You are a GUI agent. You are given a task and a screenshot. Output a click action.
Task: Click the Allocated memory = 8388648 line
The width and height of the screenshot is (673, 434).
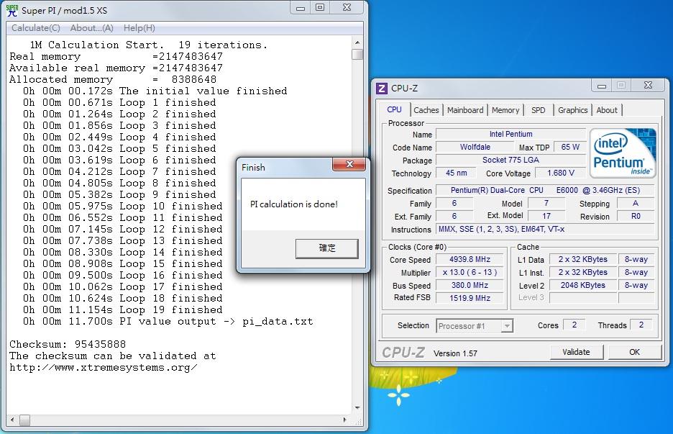pos(113,79)
